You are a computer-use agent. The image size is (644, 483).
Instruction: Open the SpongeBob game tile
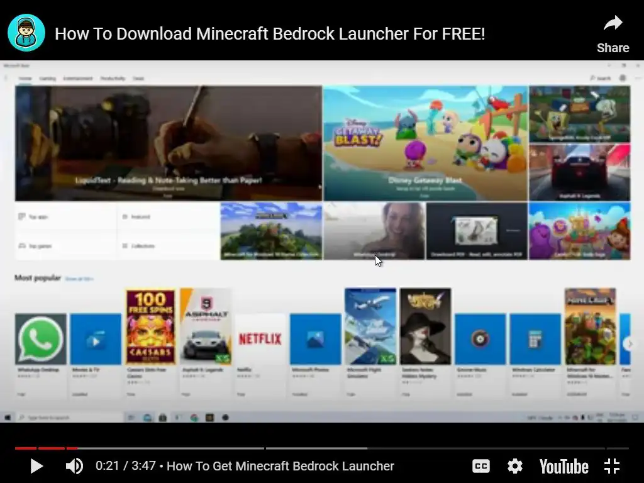coord(579,114)
